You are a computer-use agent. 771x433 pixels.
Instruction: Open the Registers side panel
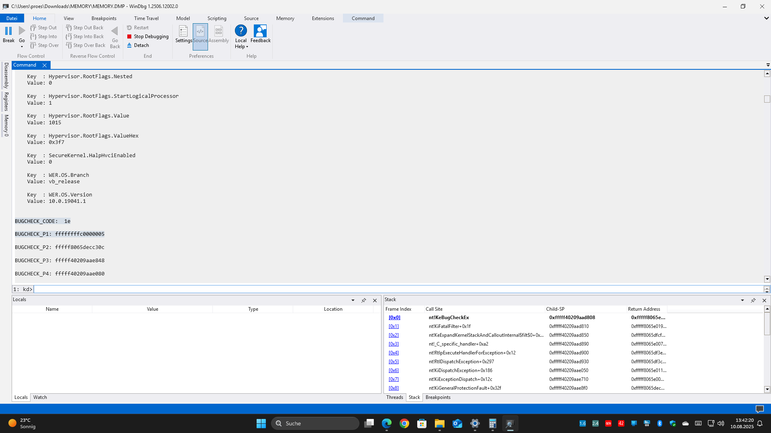coord(6,101)
